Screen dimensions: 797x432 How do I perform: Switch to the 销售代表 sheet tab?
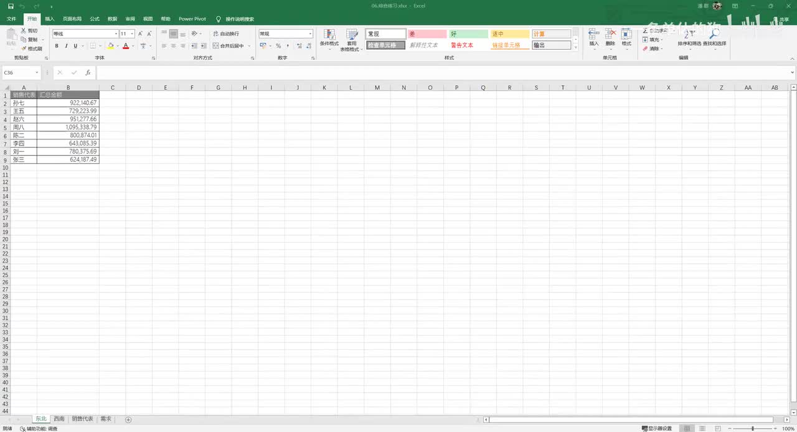82,419
